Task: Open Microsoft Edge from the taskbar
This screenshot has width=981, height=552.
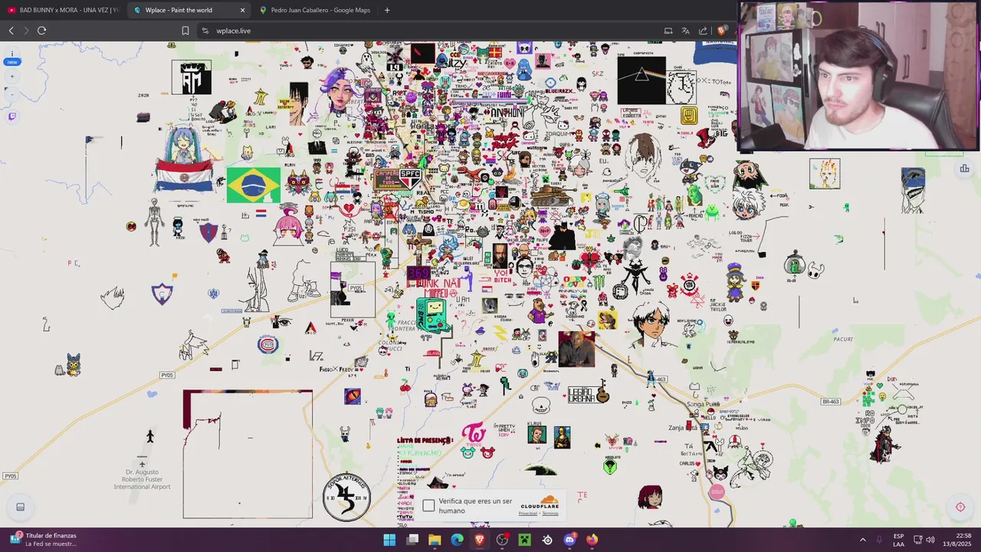Action: coord(458,540)
